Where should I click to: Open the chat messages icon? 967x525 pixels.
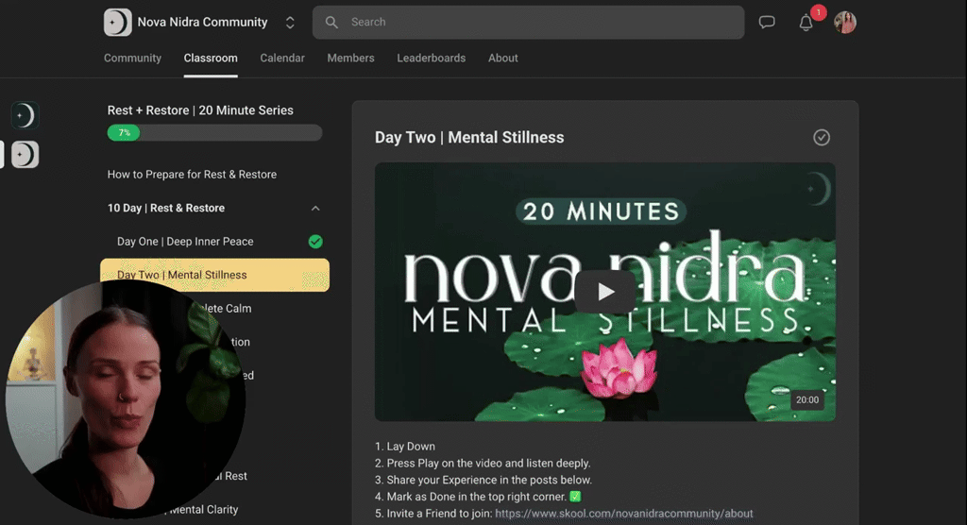[x=767, y=23]
